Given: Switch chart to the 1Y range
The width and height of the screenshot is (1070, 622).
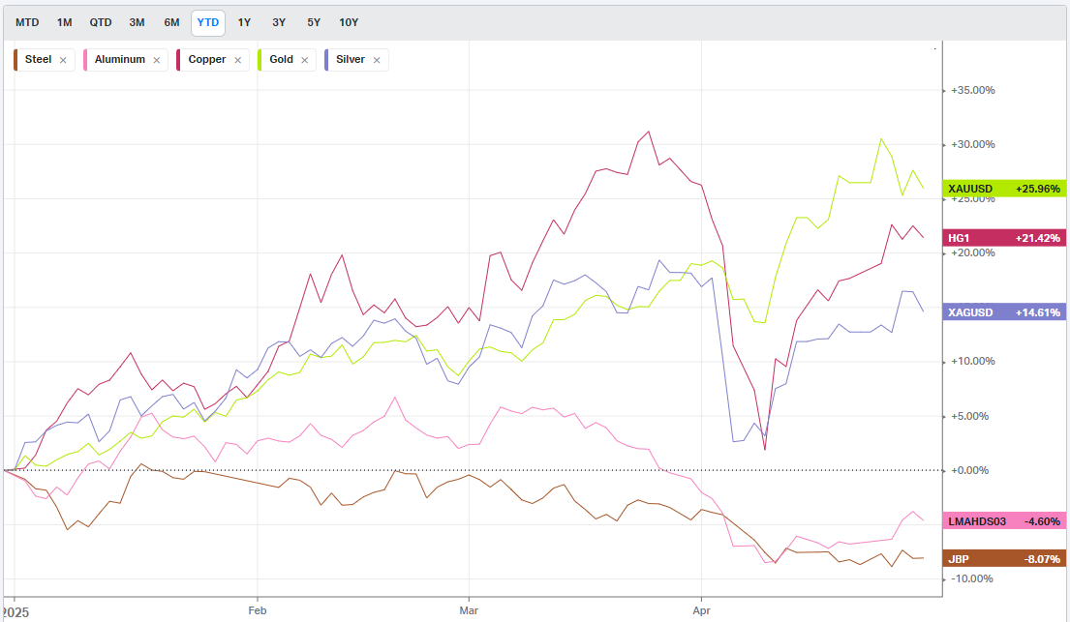Looking at the screenshot, I should tap(244, 22).
